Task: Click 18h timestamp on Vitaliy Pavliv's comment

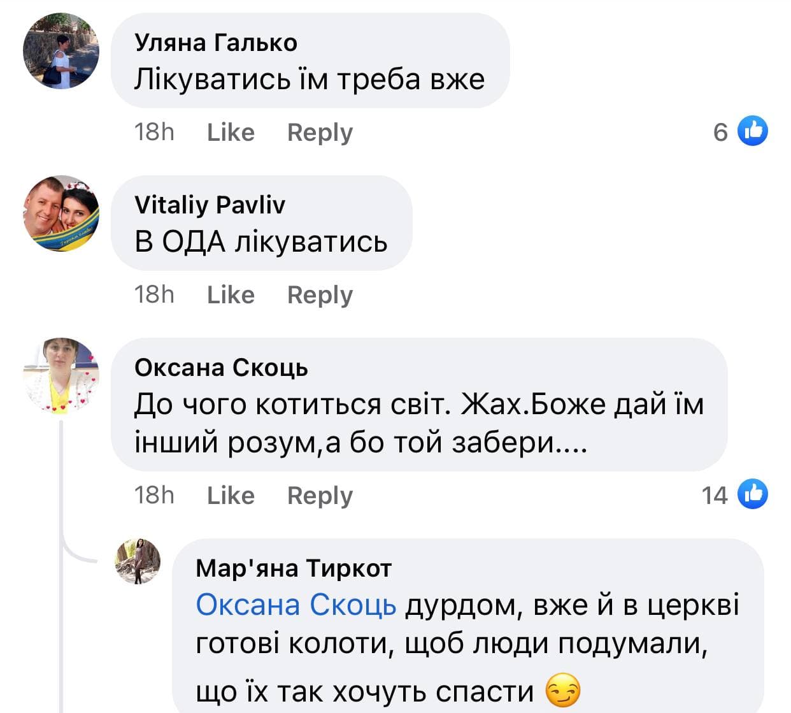Action: click(154, 294)
